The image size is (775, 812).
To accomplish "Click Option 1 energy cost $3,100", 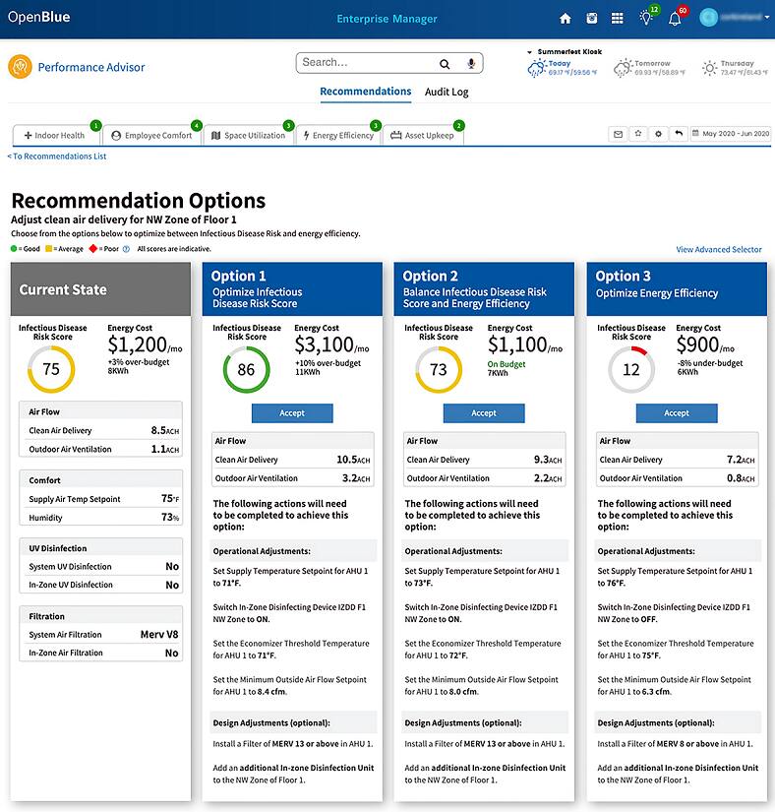I will (331, 344).
